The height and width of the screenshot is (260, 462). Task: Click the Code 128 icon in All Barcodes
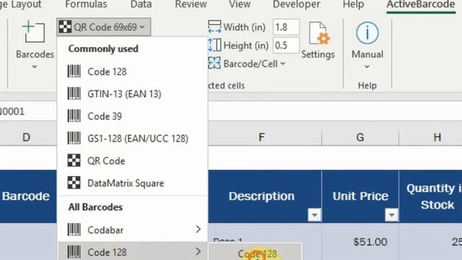[x=74, y=252]
